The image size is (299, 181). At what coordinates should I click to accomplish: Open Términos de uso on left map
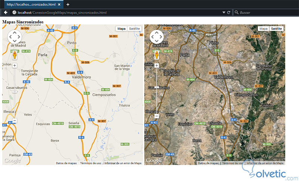90,163
